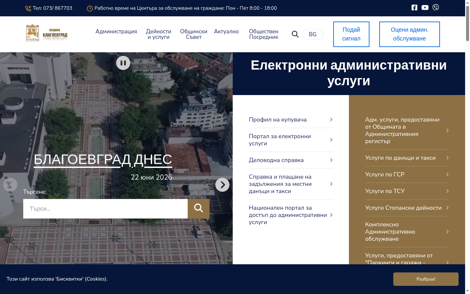Image resolution: width=470 pixels, height=294 pixels.
Task: Open Услуги по данъци и такси
Action: (407, 158)
